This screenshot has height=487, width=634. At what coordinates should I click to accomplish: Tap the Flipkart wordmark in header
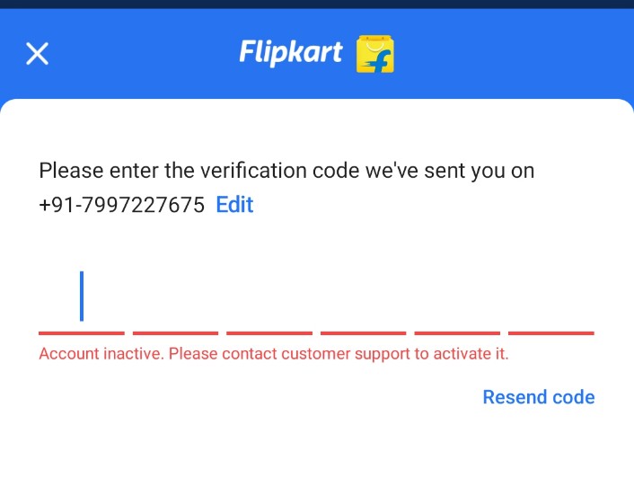(290, 53)
